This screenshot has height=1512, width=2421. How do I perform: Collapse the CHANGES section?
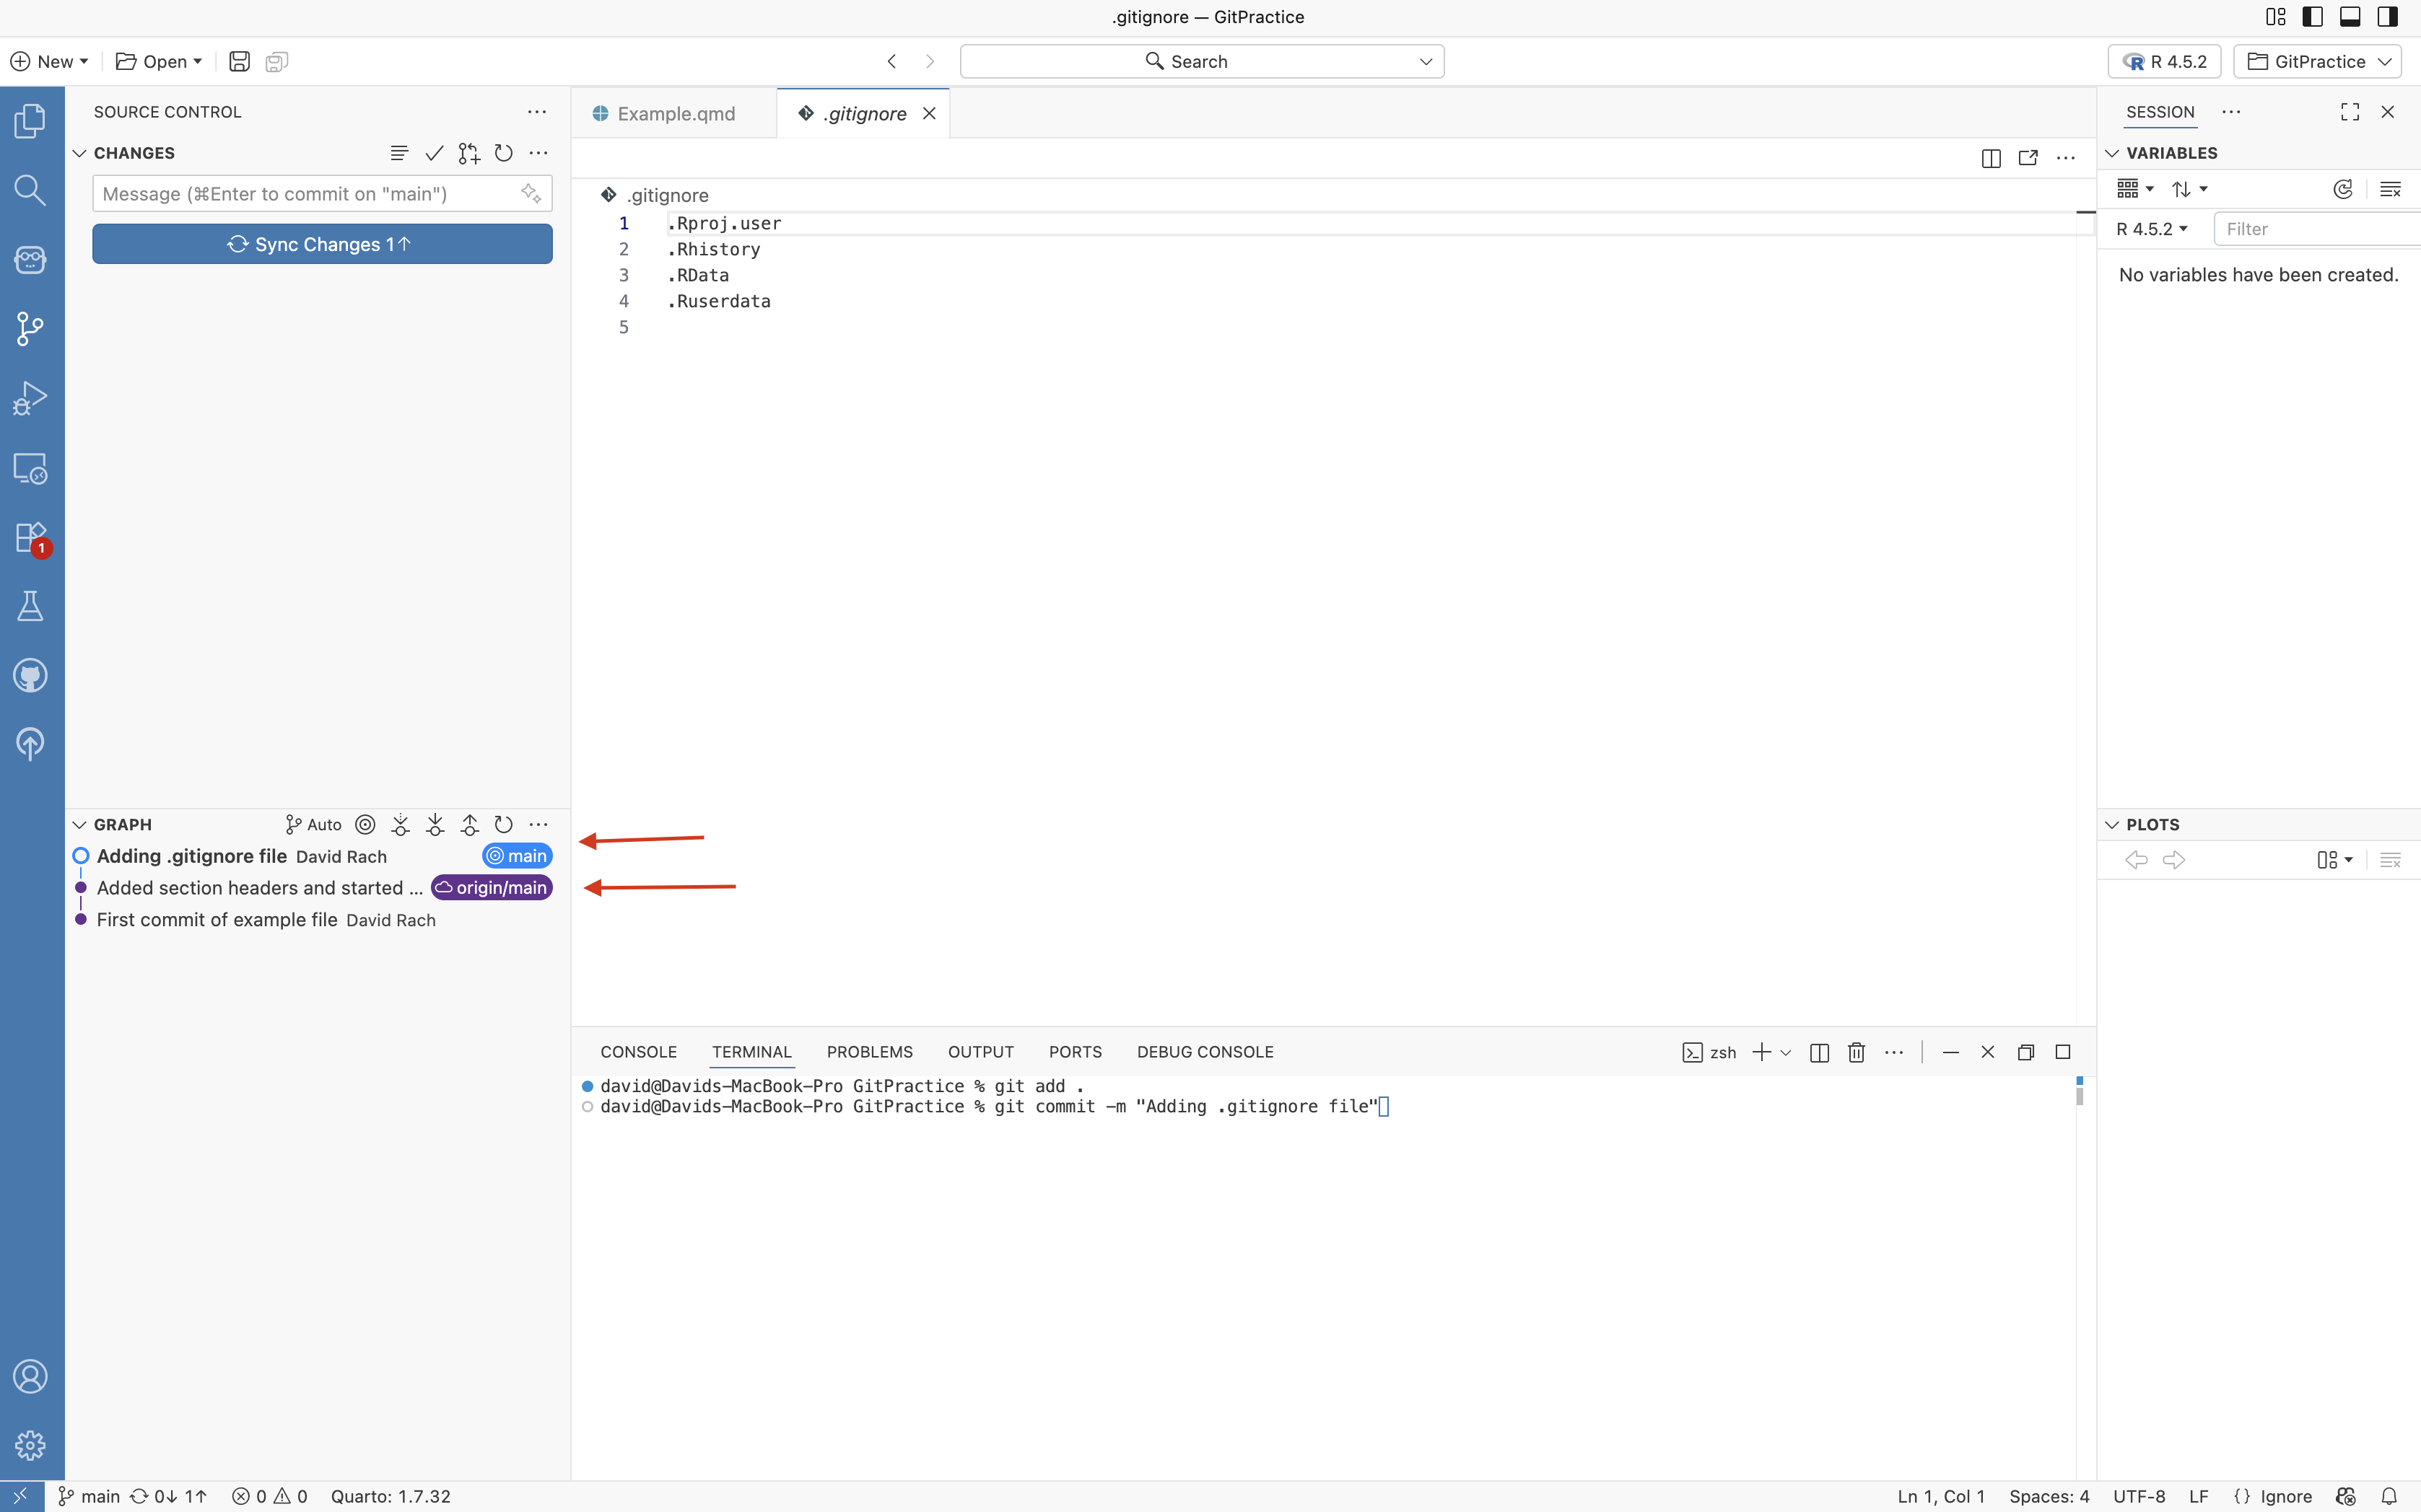click(x=80, y=153)
